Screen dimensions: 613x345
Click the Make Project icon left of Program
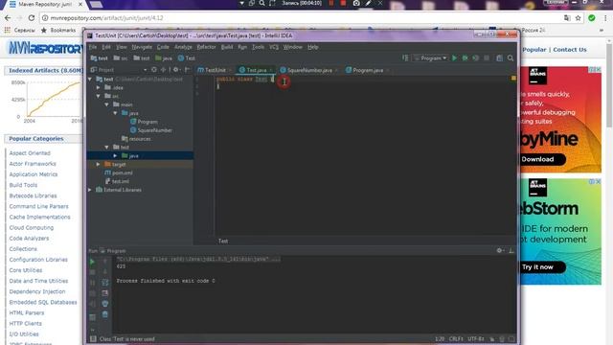(x=405, y=57)
